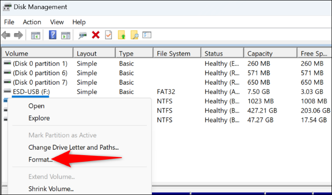Click the Back arrow toolbar icon

click(x=6, y=35)
